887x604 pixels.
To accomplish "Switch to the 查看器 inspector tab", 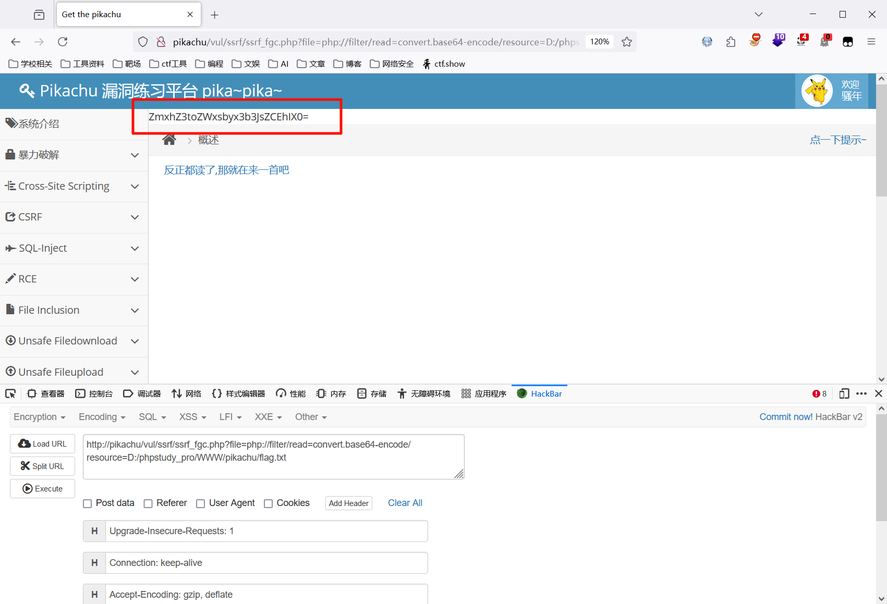I will tap(46, 393).
